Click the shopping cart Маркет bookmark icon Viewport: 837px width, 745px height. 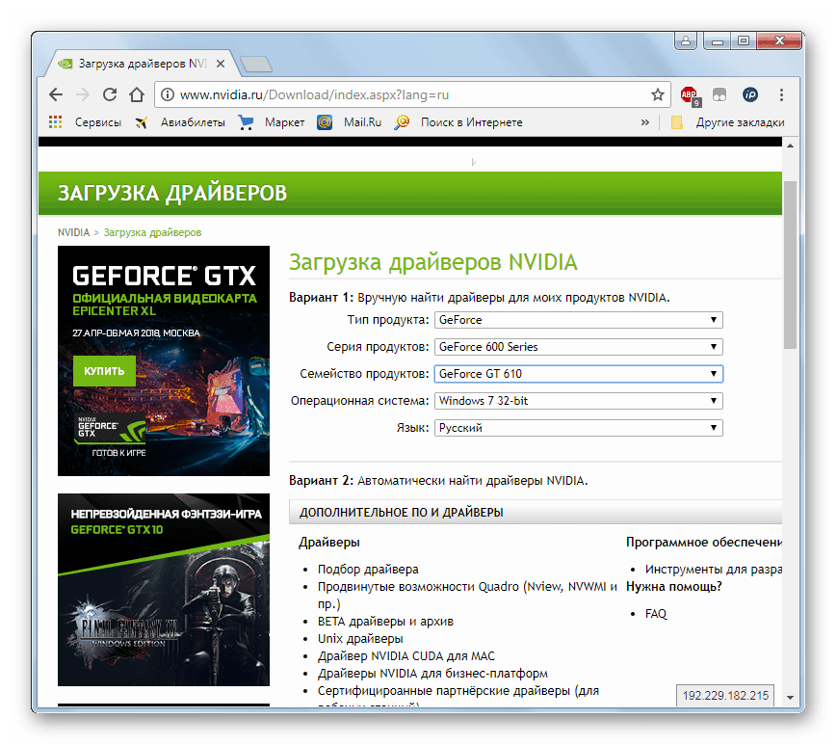(246, 122)
